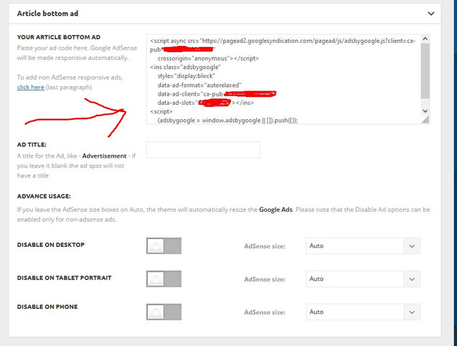This screenshot has height=346, width=457.
Task: Click inside the ad code textarea
Action: coord(283,79)
